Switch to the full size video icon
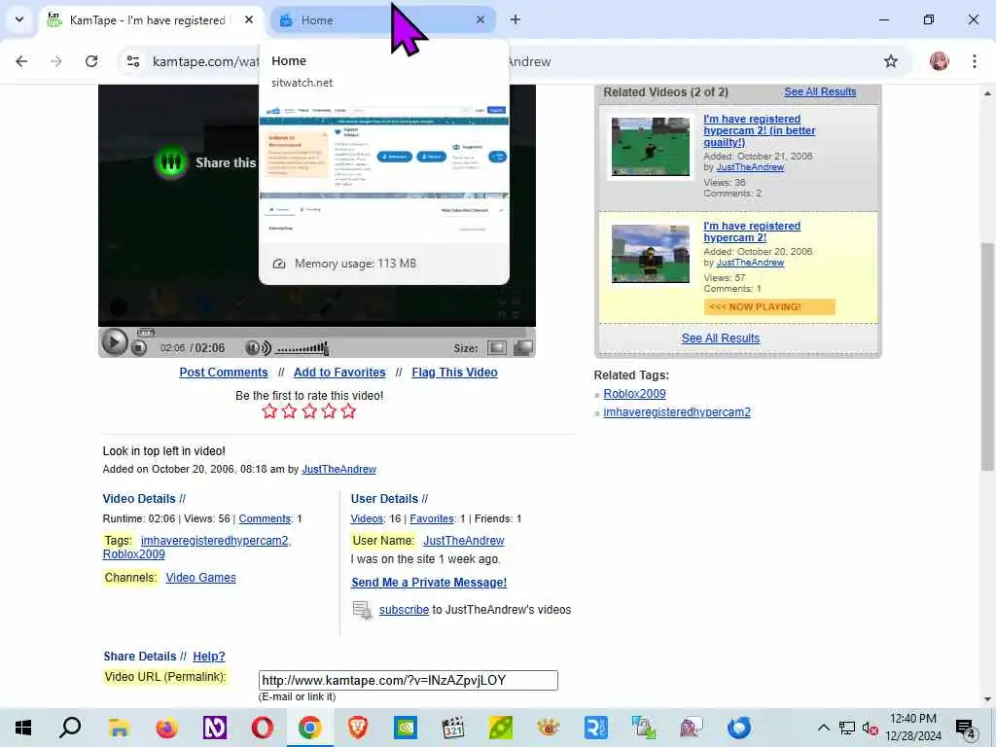The height and width of the screenshot is (747, 996). click(522, 348)
